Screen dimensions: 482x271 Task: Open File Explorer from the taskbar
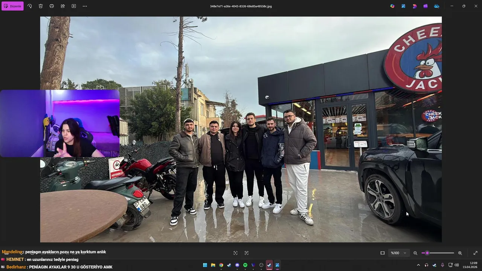213,265
